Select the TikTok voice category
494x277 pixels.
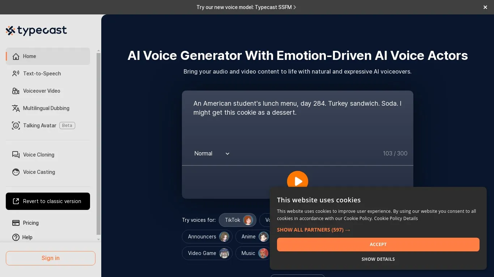click(237, 220)
